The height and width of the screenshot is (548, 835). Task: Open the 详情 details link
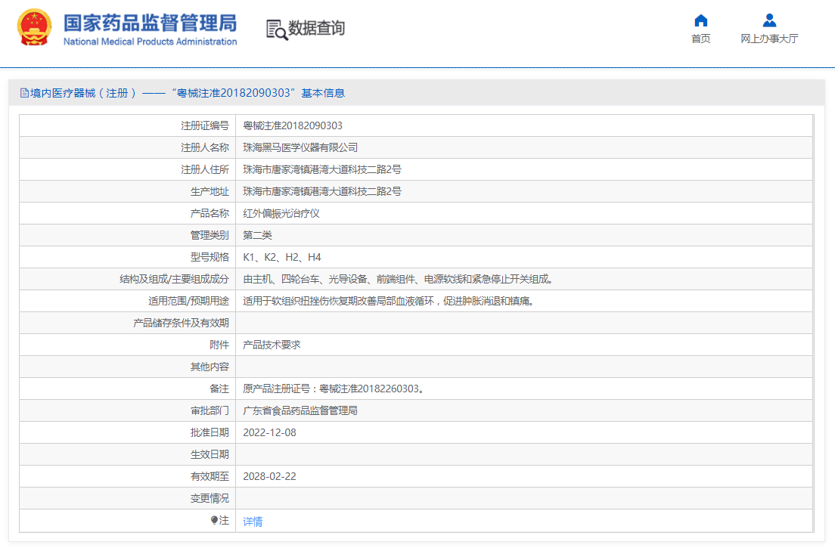coord(253,522)
